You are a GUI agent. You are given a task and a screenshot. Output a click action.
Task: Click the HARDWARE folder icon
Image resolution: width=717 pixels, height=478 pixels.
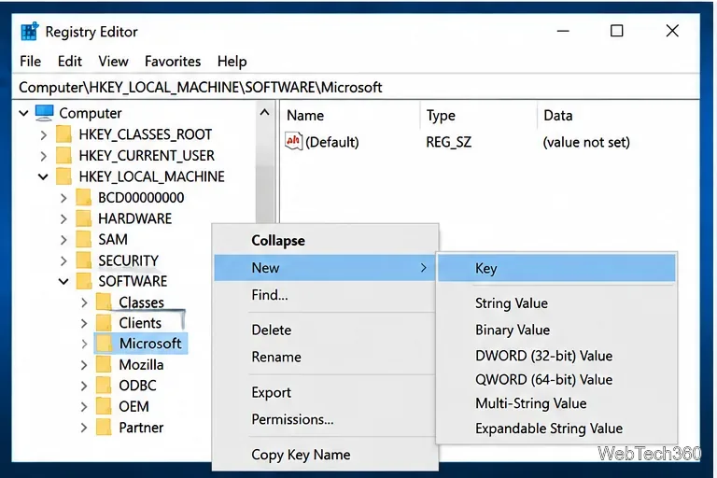click(x=84, y=218)
